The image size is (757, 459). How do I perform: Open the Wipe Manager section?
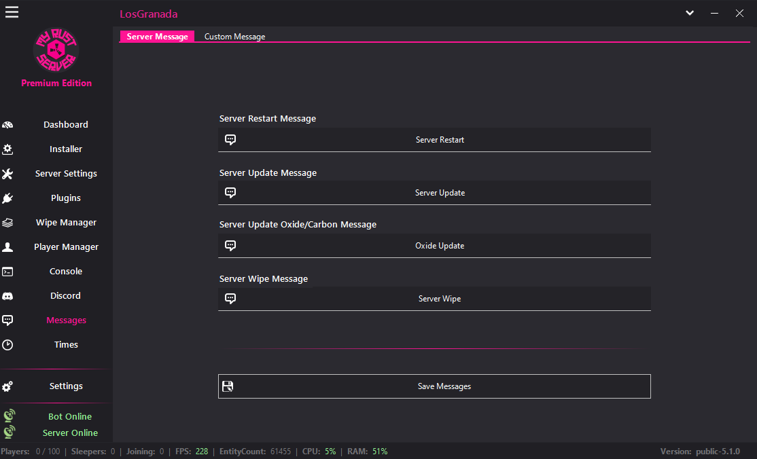[66, 223]
